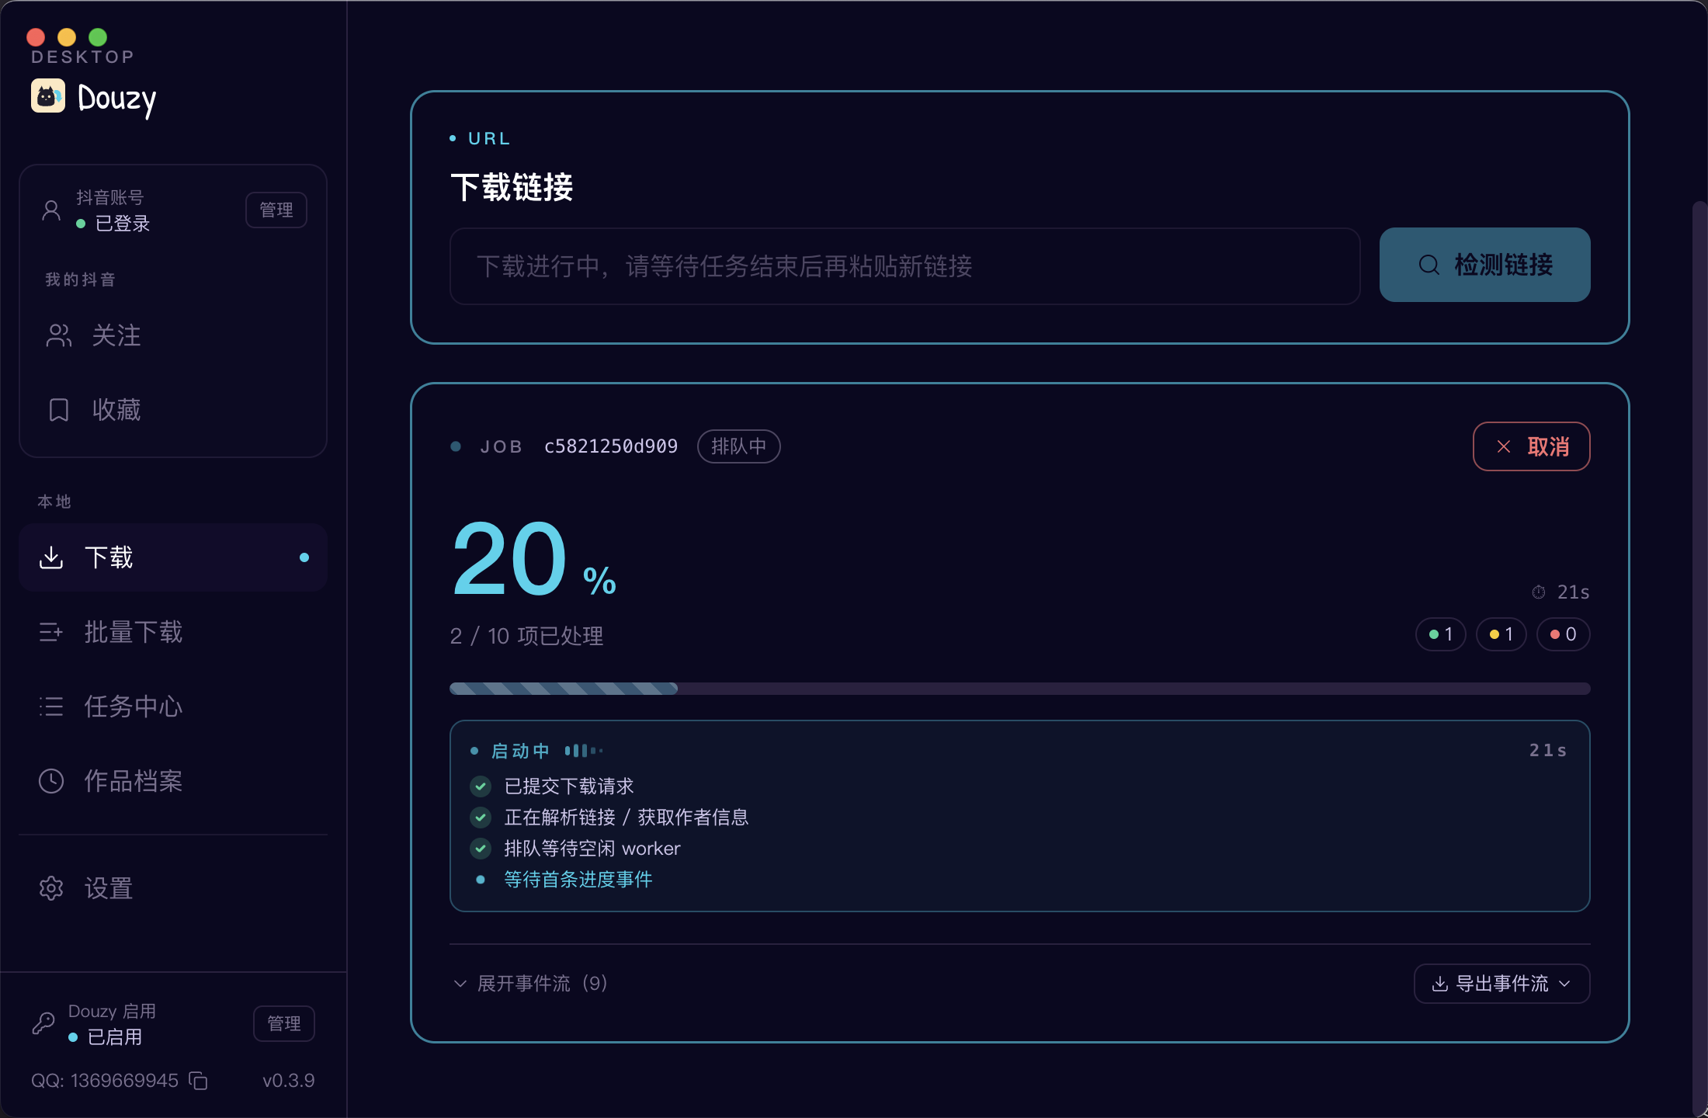Open 设置 settings page
The width and height of the screenshot is (1708, 1118).
pos(173,888)
